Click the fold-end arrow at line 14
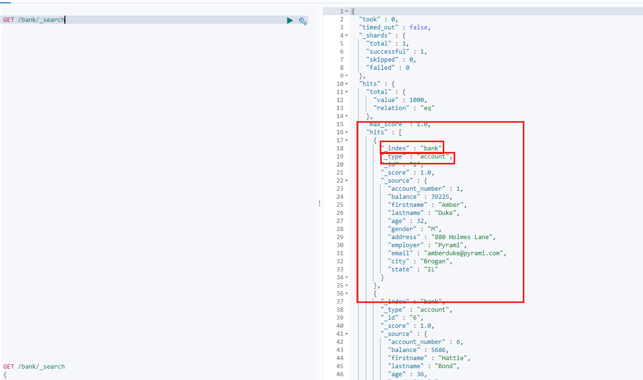The image size is (643, 380). click(x=347, y=116)
